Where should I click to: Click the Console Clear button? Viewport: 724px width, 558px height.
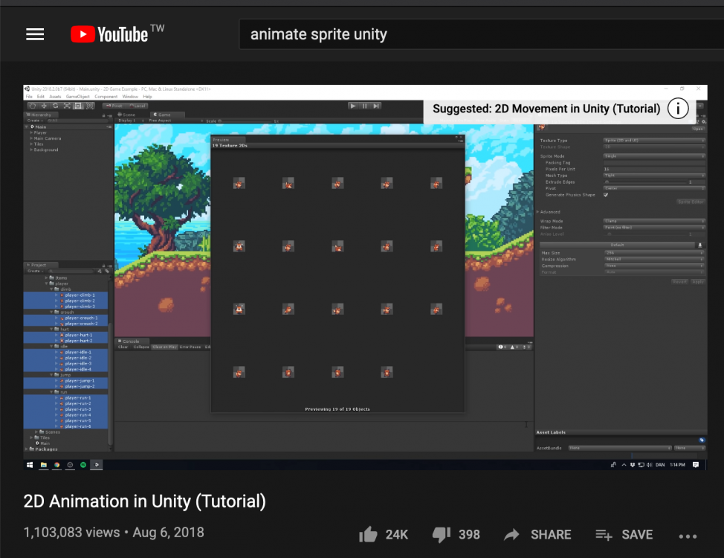pos(123,347)
